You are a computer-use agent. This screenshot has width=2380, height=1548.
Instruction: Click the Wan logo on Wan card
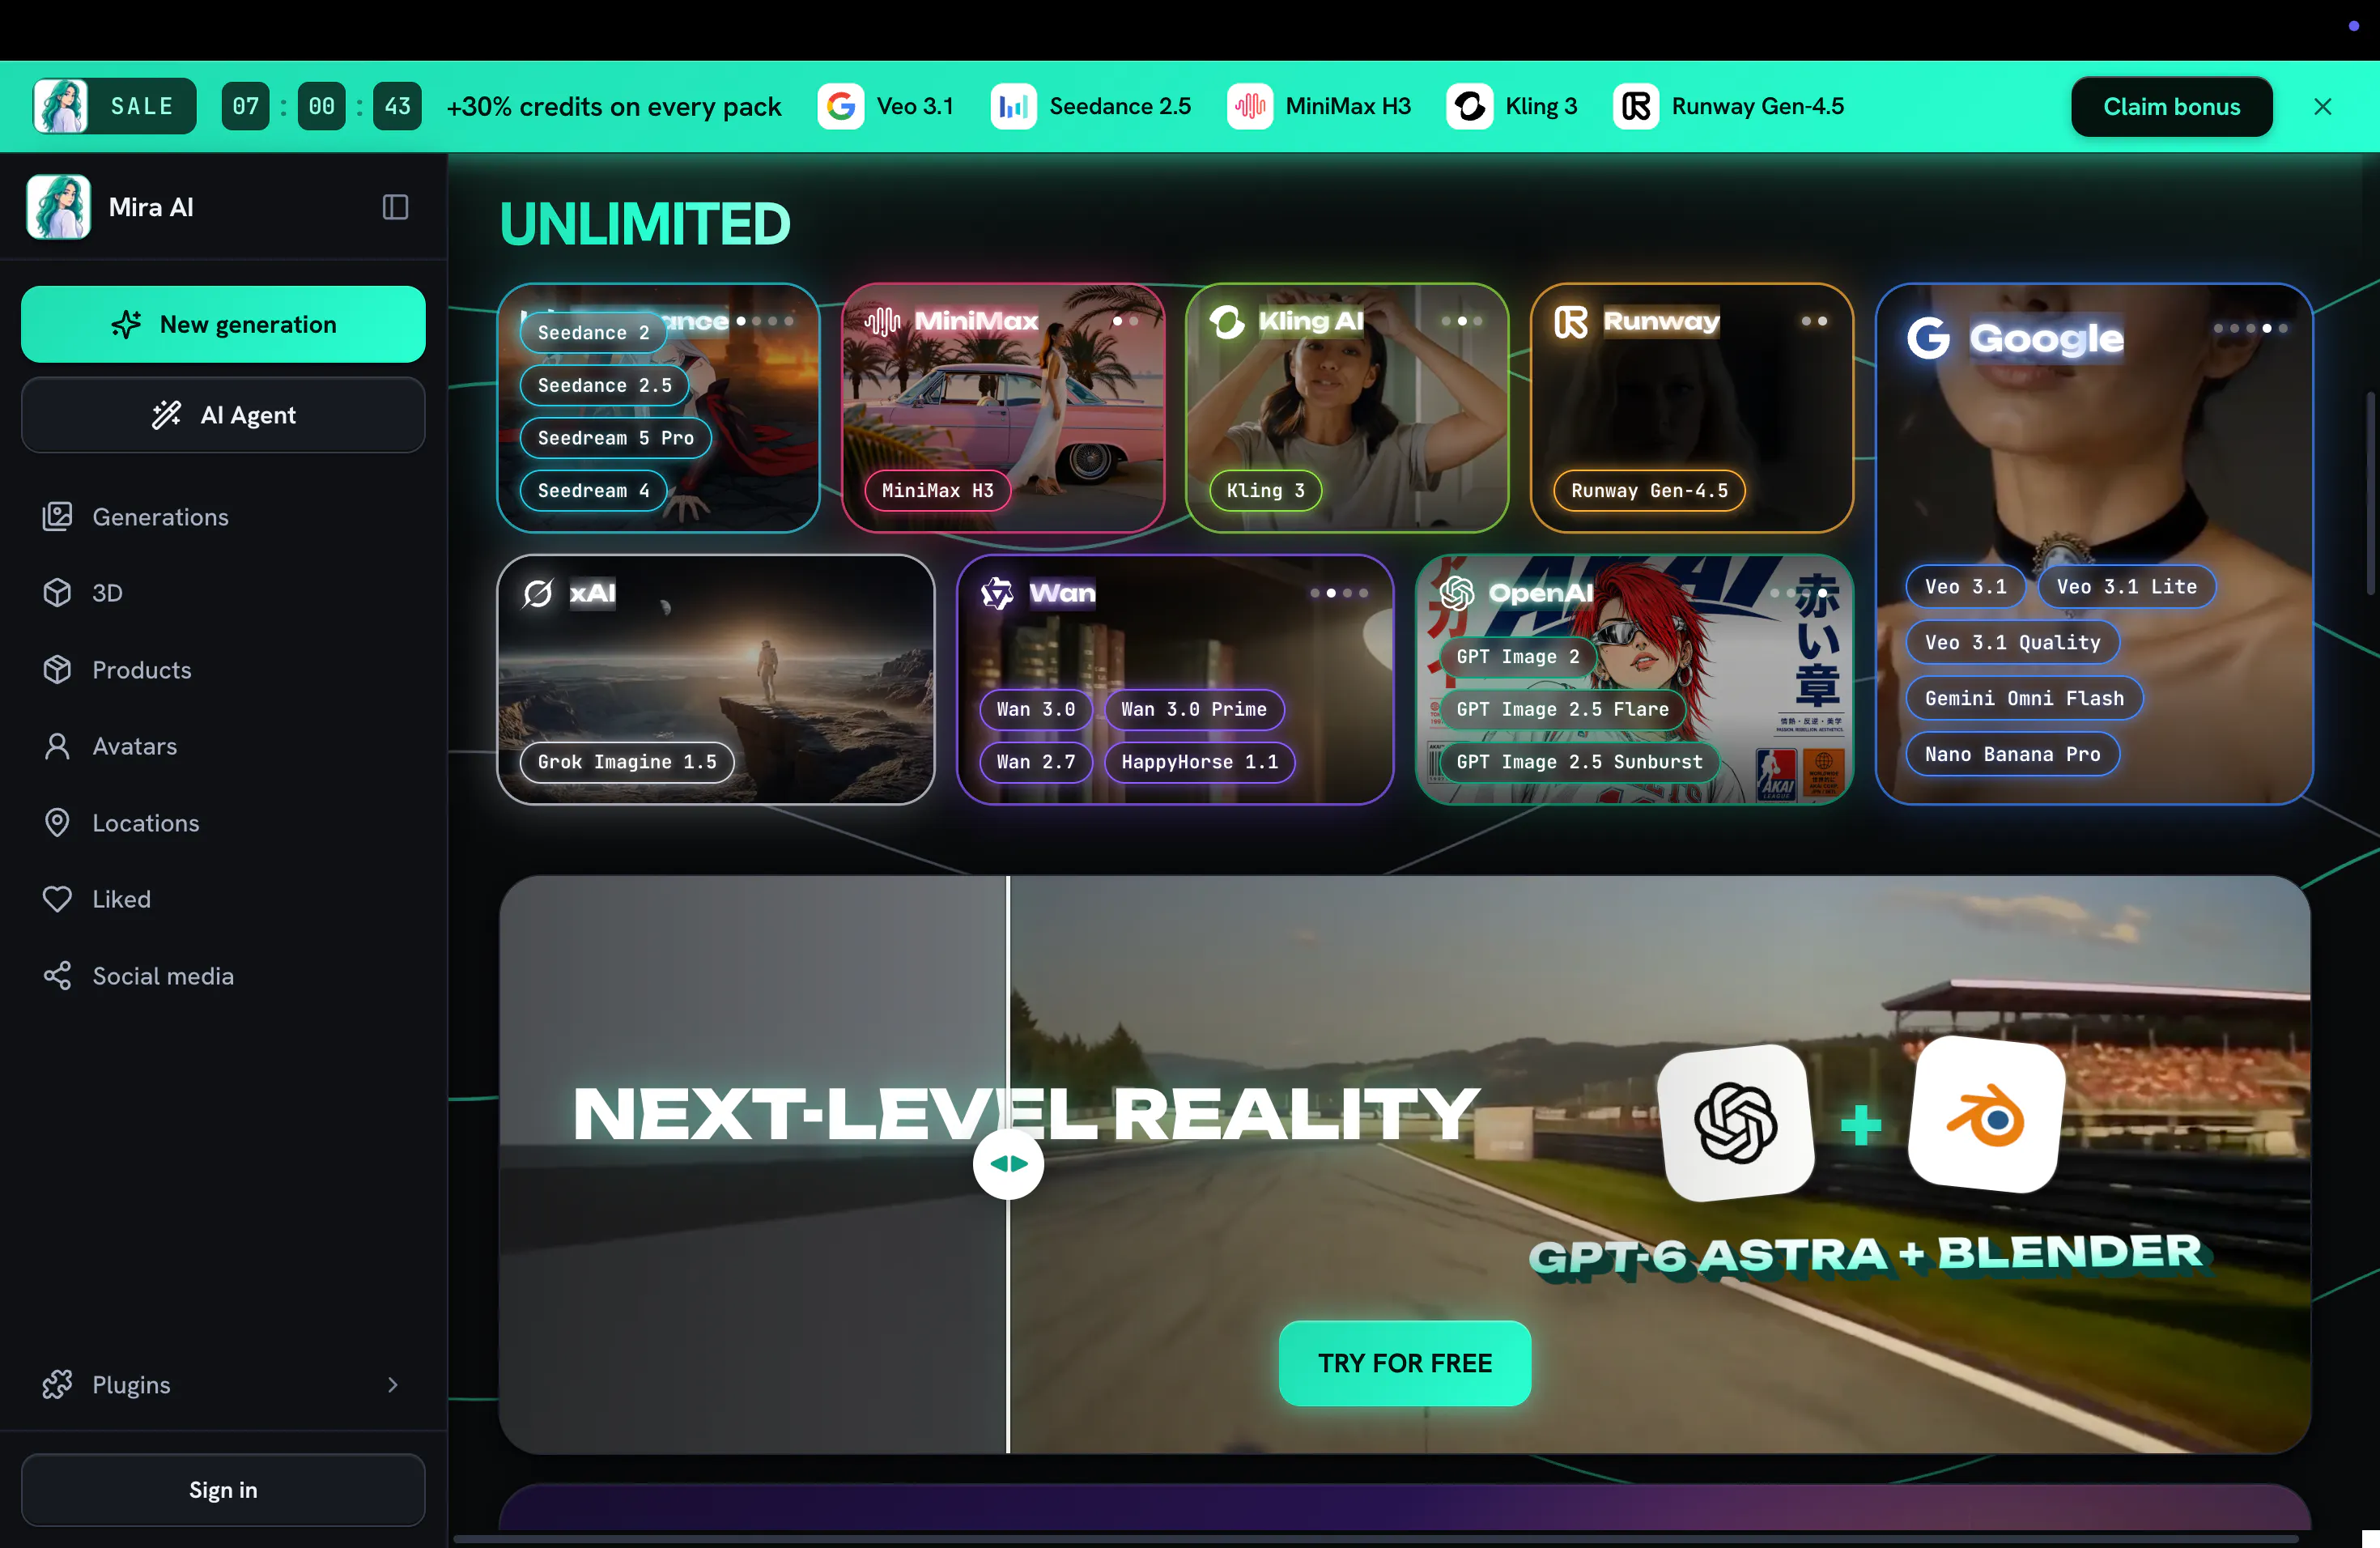click(x=997, y=593)
